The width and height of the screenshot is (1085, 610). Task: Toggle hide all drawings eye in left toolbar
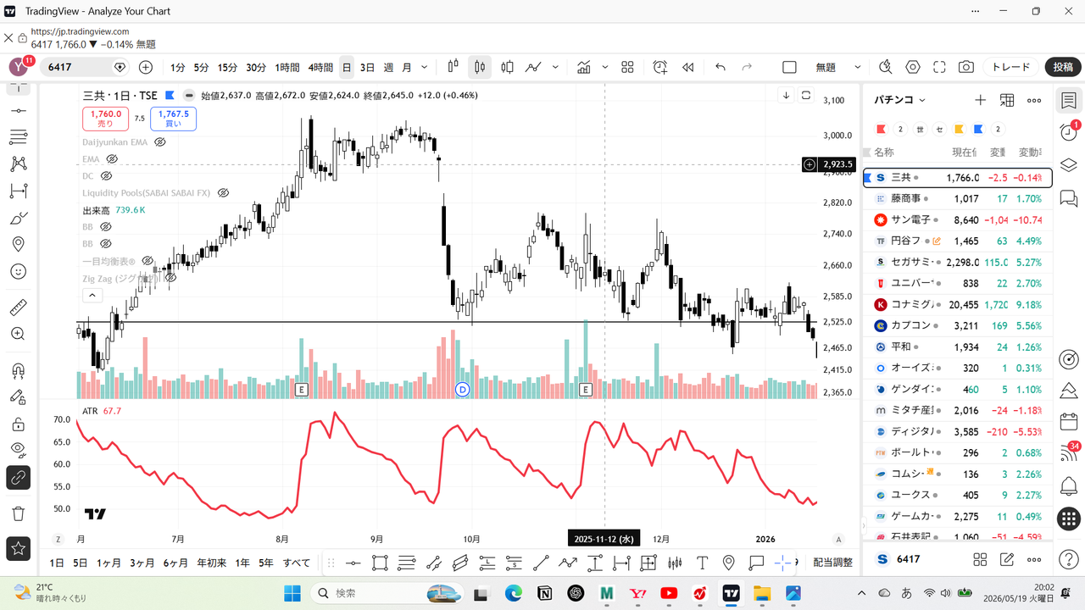tap(18, 449)
